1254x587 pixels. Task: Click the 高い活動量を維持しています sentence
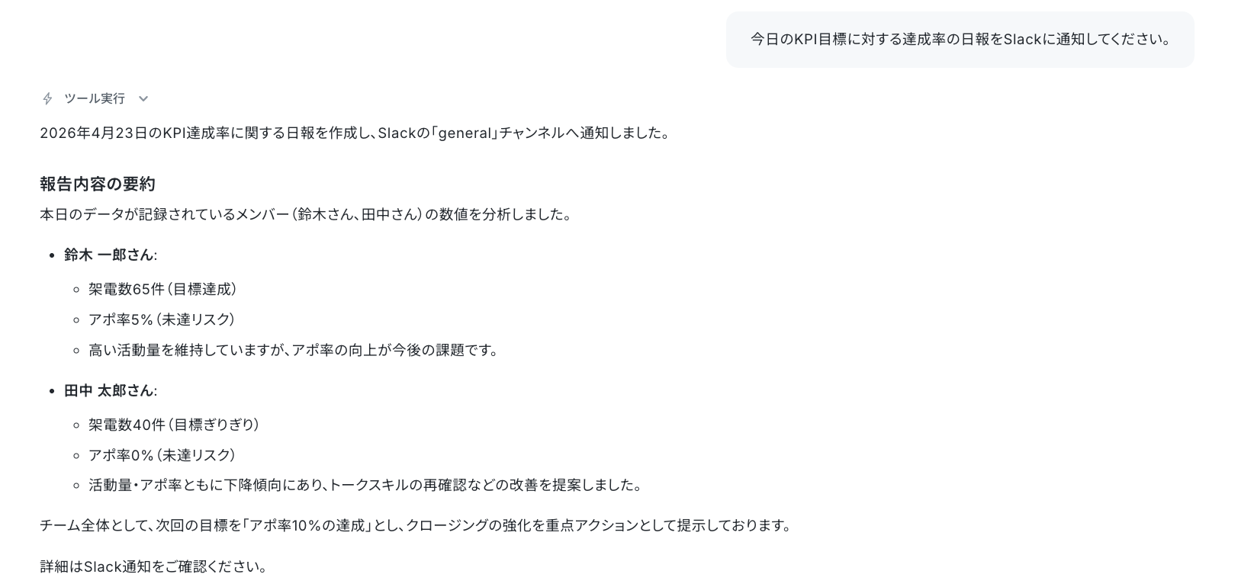[294, 350]
